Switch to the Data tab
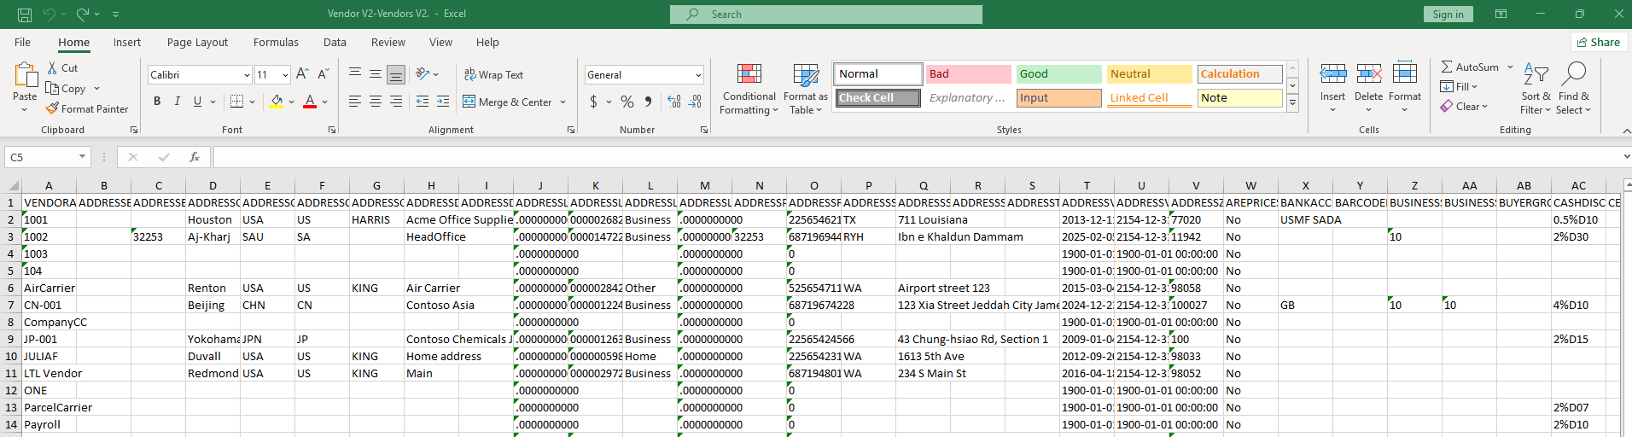Viewport: 1632px width, 437px height. tap(335, 42)
